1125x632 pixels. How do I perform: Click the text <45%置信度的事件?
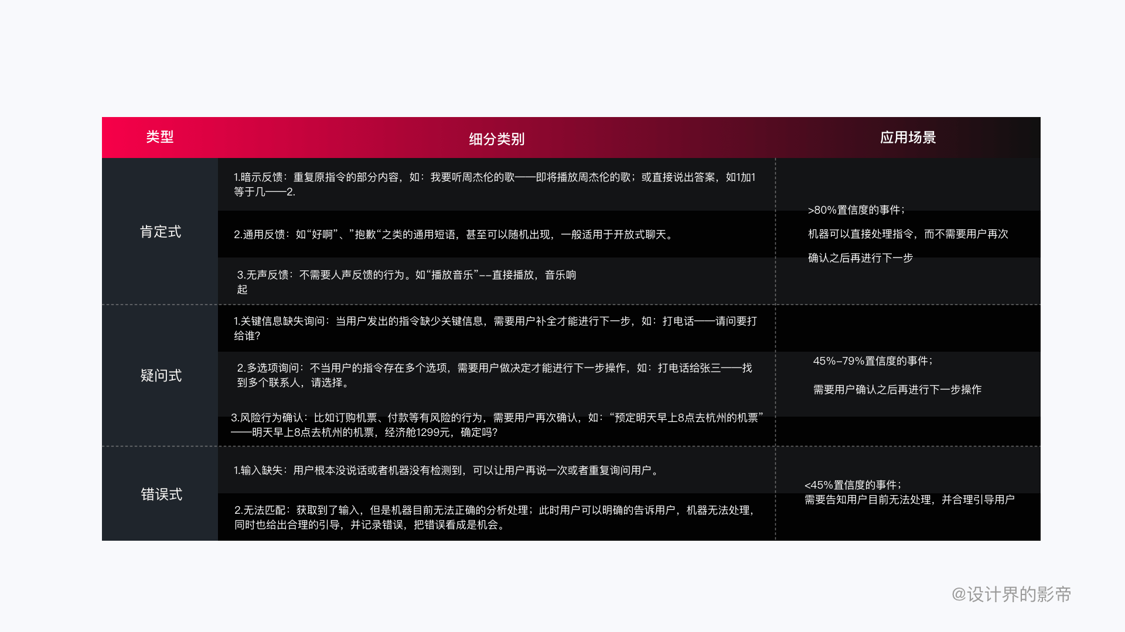point(853,485)
